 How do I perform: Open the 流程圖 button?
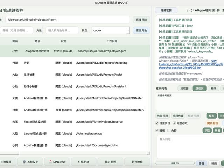click(184, 89)
